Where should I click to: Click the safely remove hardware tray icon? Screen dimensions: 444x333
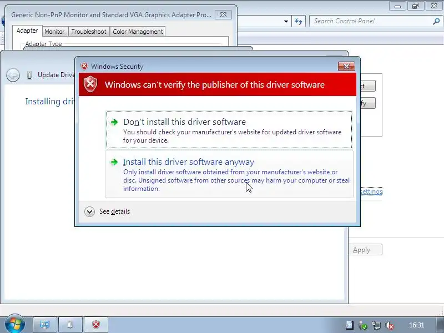[363, 325]
